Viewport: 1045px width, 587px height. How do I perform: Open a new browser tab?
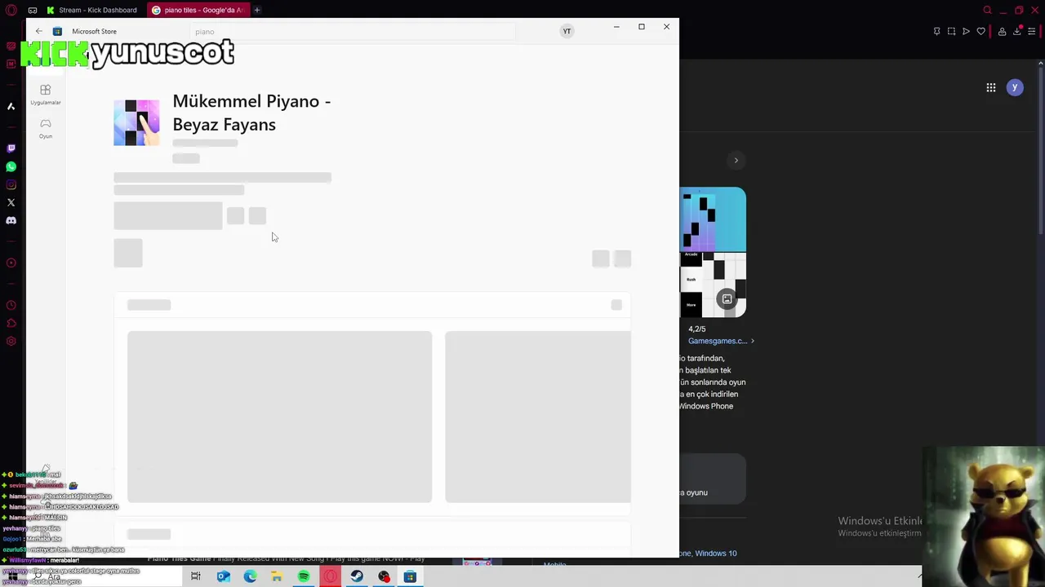[x=256, y=10]
